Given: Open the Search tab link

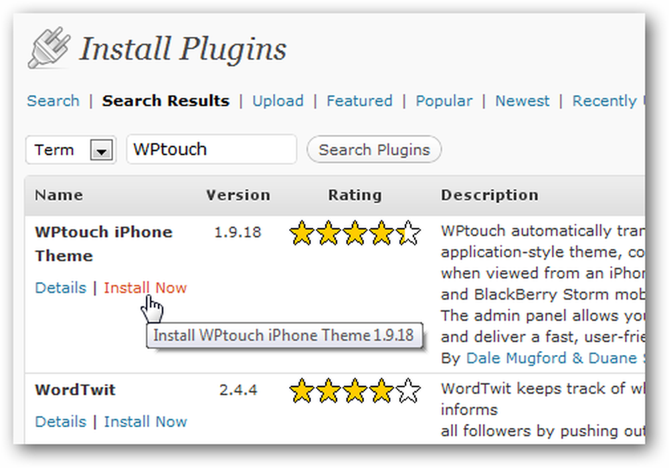Looking at the screenshot, I should tap(53, 101).
